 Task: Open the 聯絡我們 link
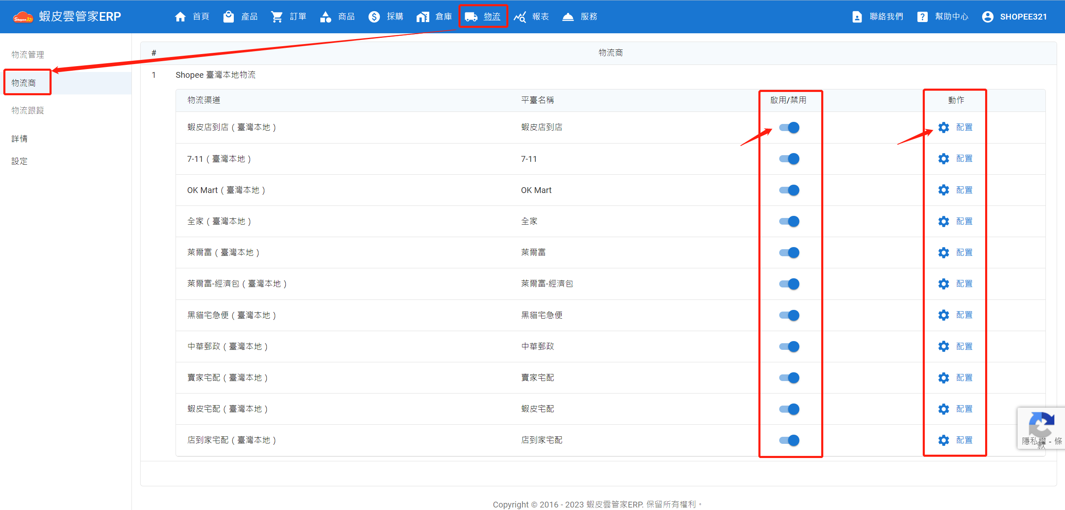[877, 17]
